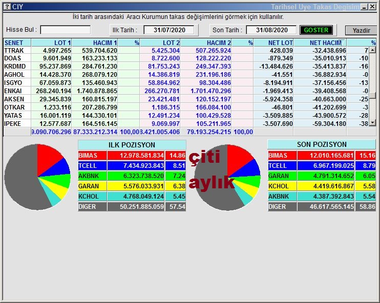
Task: Click the 266.270.781 LOT 2 cell
Action: pyautogui.click(x=160, y=91)
